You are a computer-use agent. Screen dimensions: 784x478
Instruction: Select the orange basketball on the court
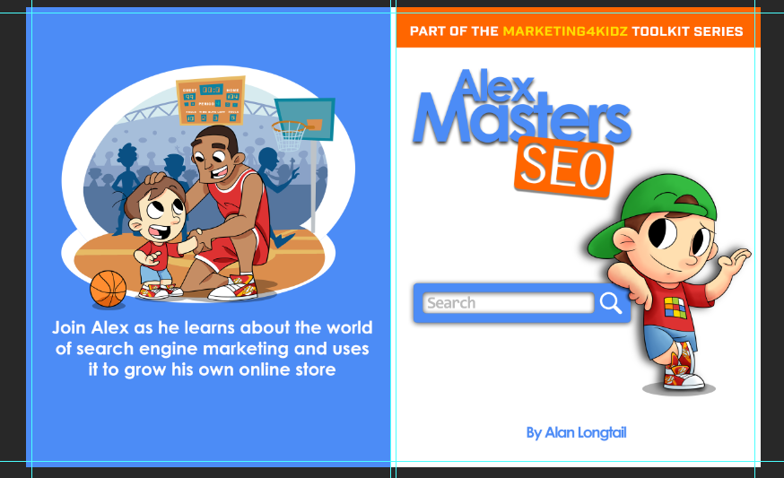[x=108, y=289]
